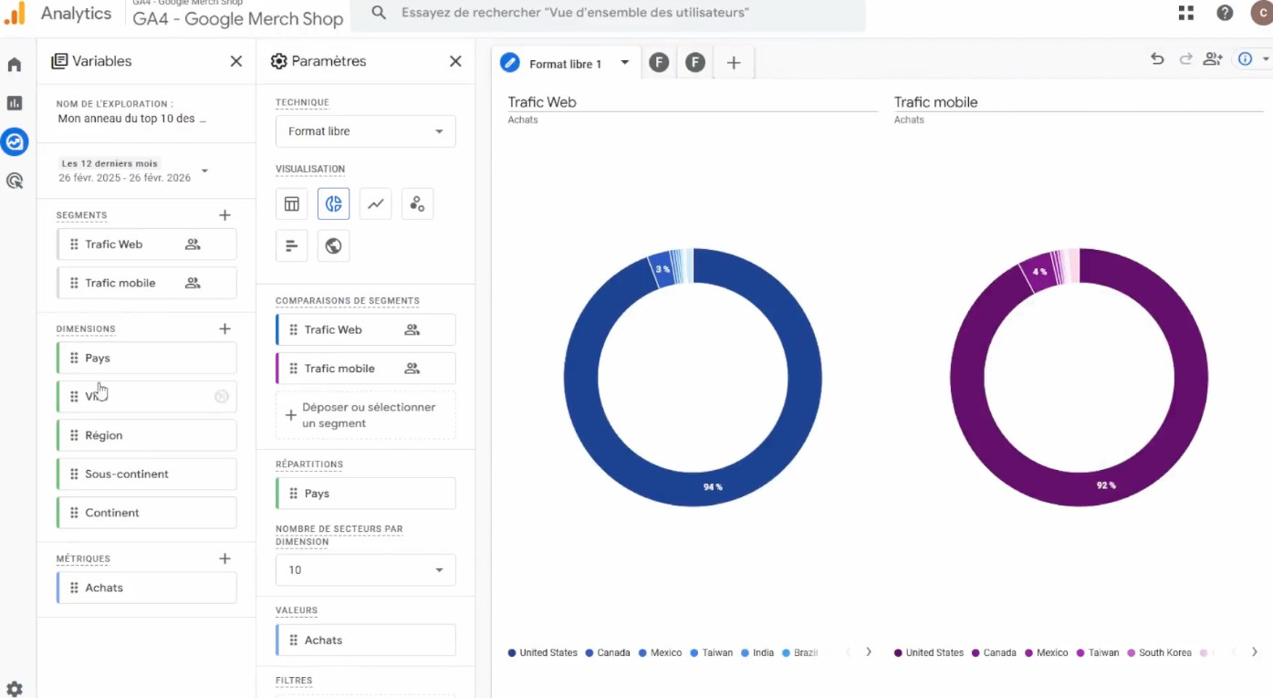Screen dimensions: 1273x698
Task: Pick the geographic map visualisation icon
Action: coord(334,245)
